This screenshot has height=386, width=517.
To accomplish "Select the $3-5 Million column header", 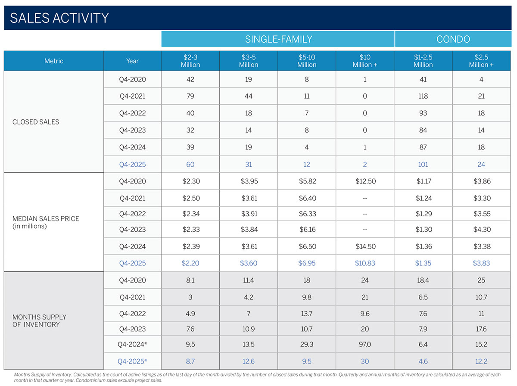I will click(249, 60).
